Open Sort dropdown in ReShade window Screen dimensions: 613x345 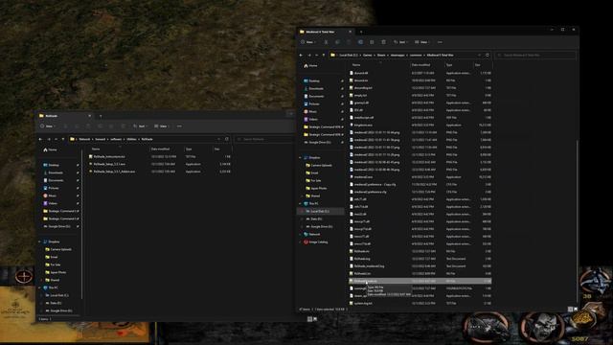point(140,126)
